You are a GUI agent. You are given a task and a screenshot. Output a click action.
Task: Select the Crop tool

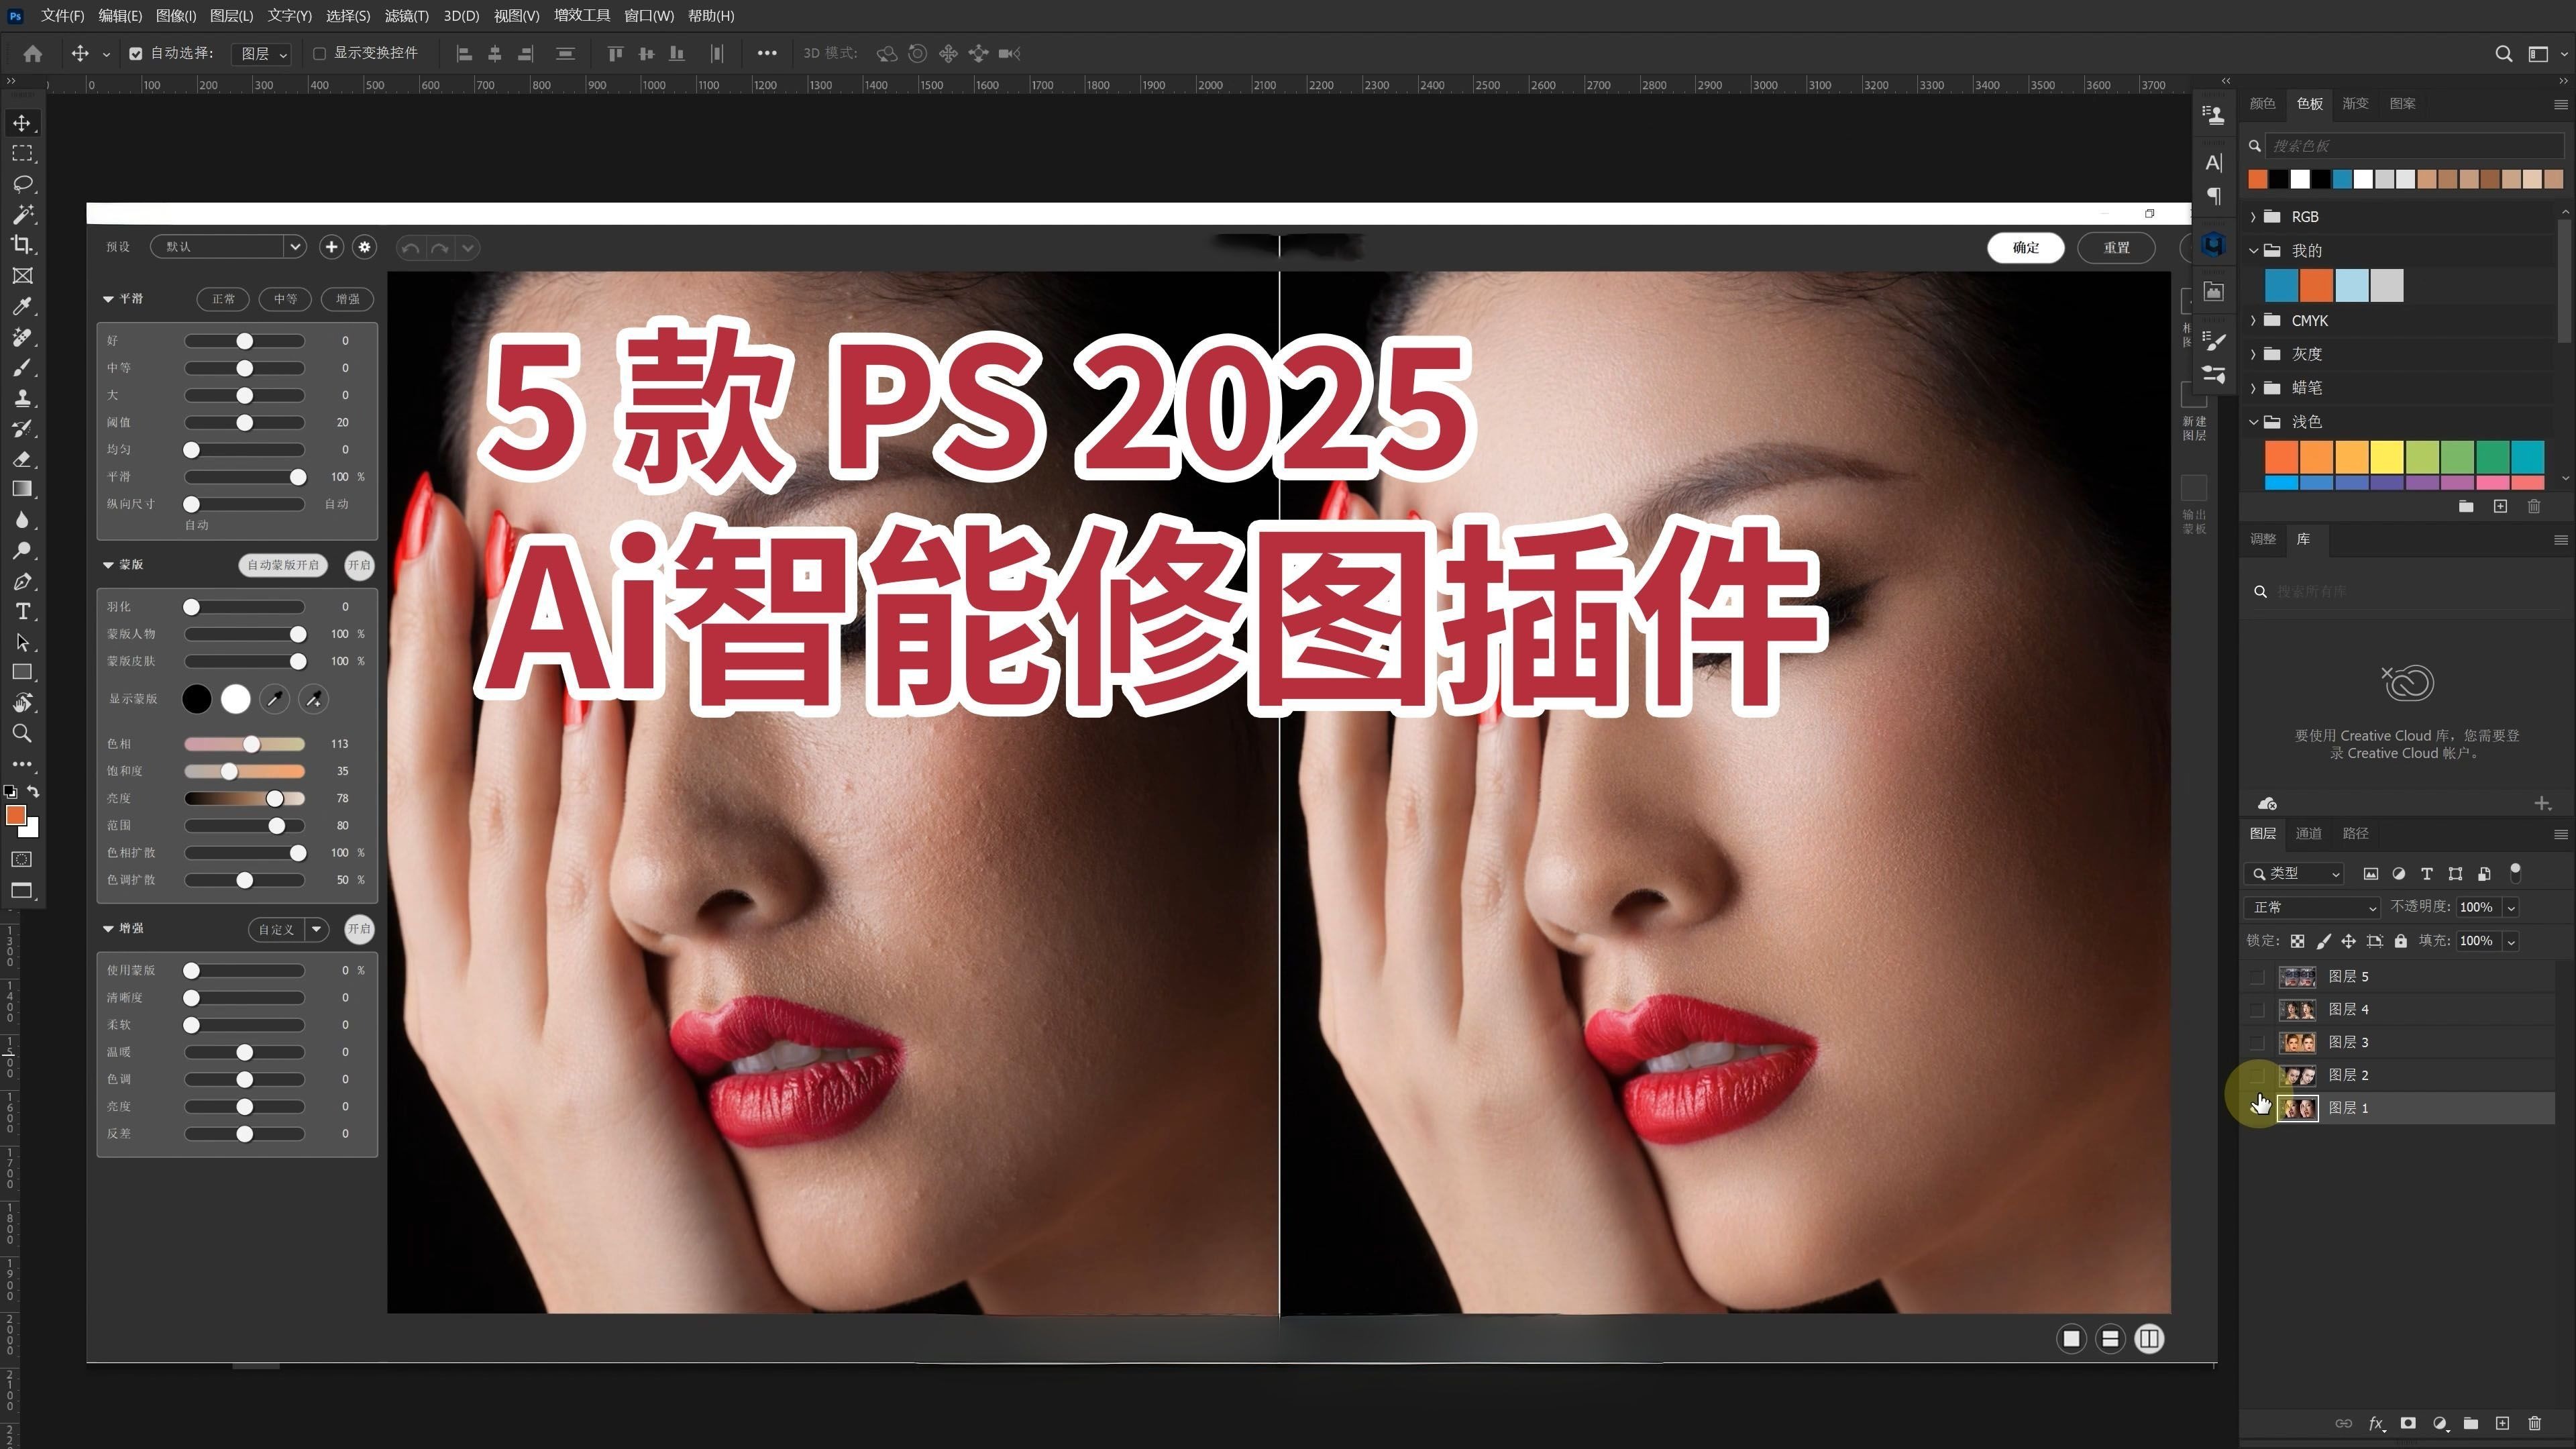23,245
